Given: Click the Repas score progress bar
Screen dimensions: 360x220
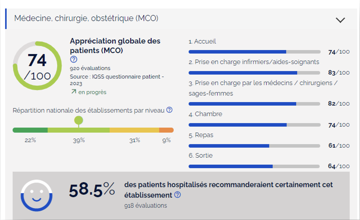Looking at the screenshot, I should [254, 146].
